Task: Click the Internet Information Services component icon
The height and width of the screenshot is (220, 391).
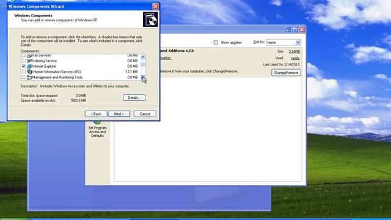Action: [x=29, y=71]
